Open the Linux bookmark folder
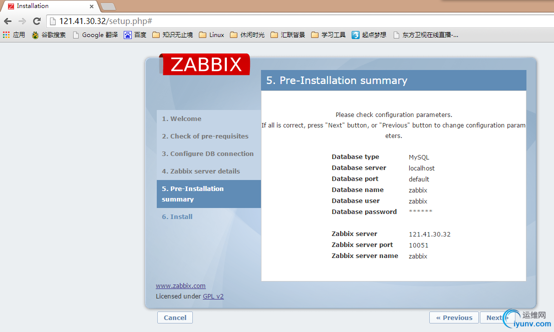The height and width of the screenshot is (332, 554). 212,35
